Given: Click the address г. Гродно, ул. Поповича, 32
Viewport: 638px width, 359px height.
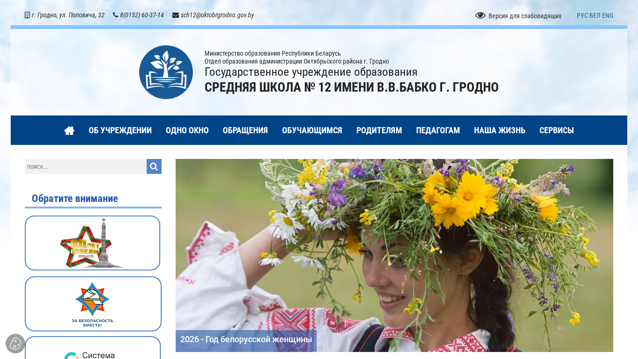Looking at the screenshot, I should 68,15.
